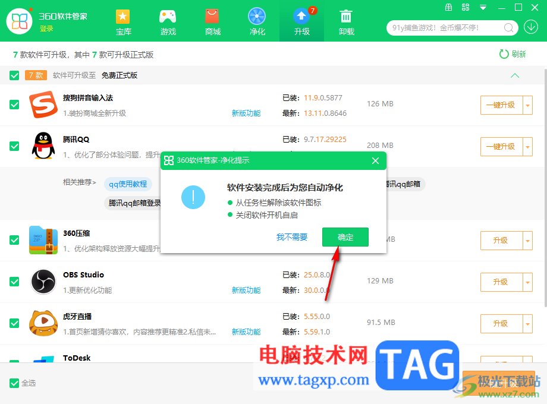Open the 商城 store tab

pos(212,23)
